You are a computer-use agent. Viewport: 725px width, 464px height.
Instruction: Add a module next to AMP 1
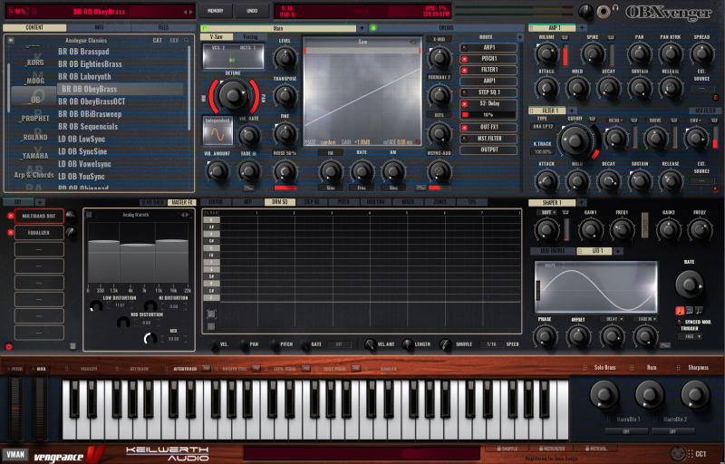coord(581,28)
